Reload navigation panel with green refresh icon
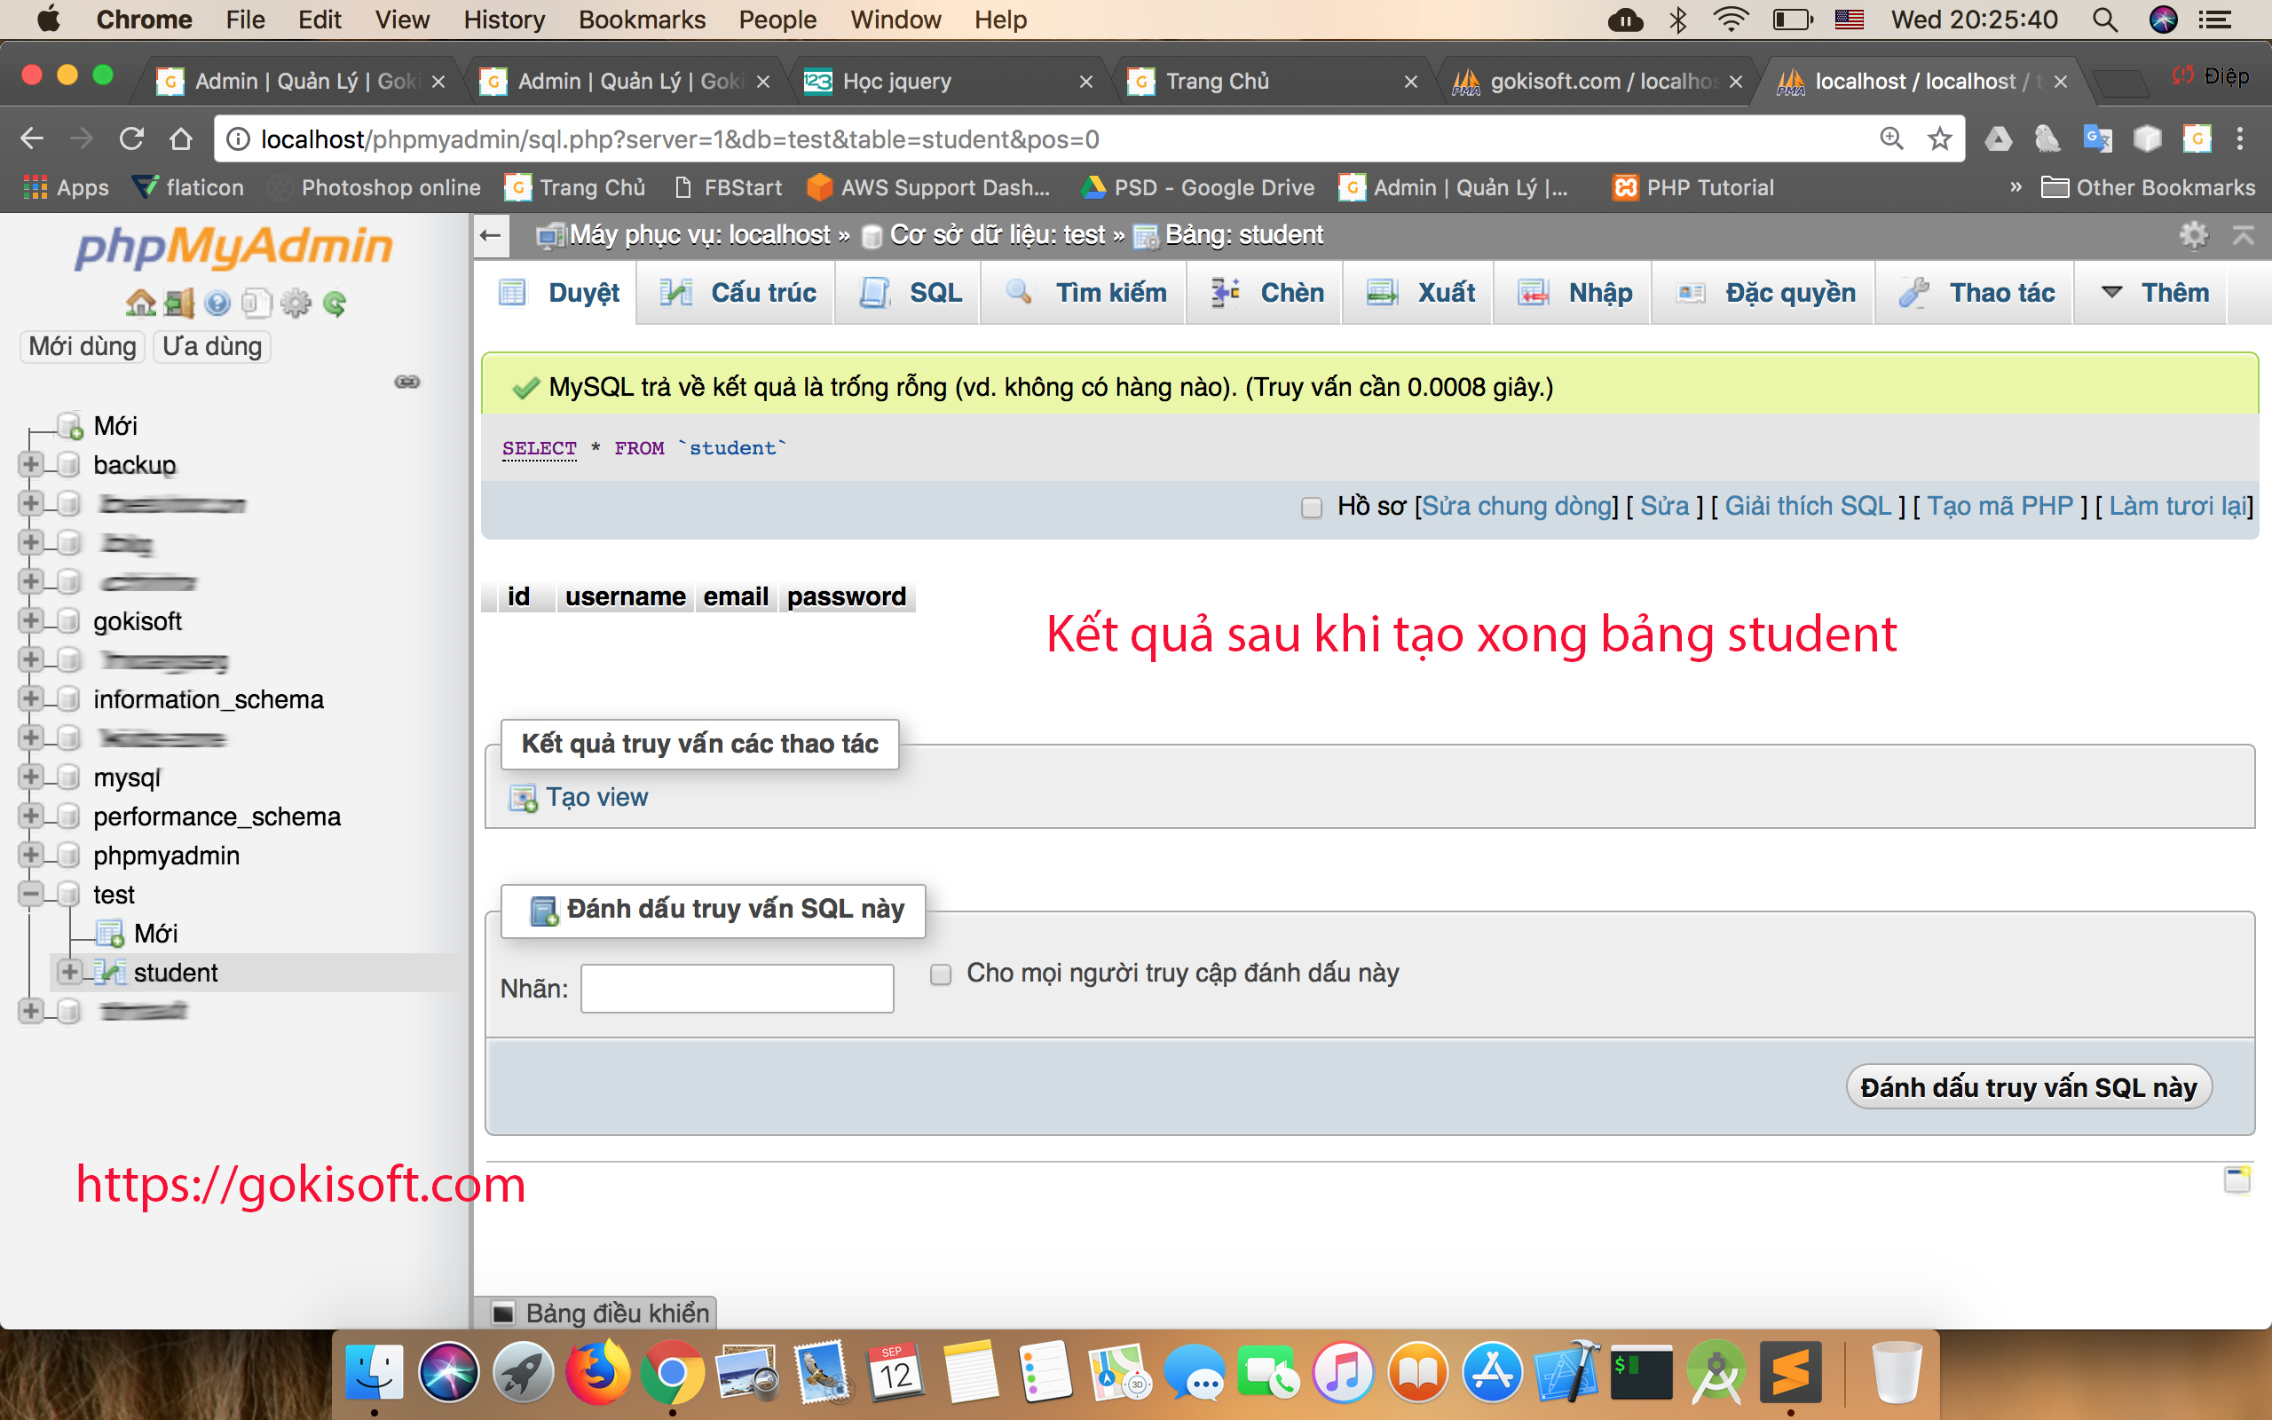 pos(335,304)
